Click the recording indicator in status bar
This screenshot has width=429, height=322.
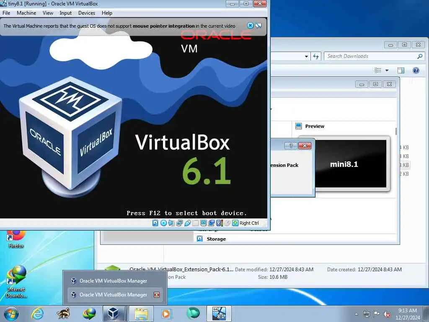click(x=211, y=223)
